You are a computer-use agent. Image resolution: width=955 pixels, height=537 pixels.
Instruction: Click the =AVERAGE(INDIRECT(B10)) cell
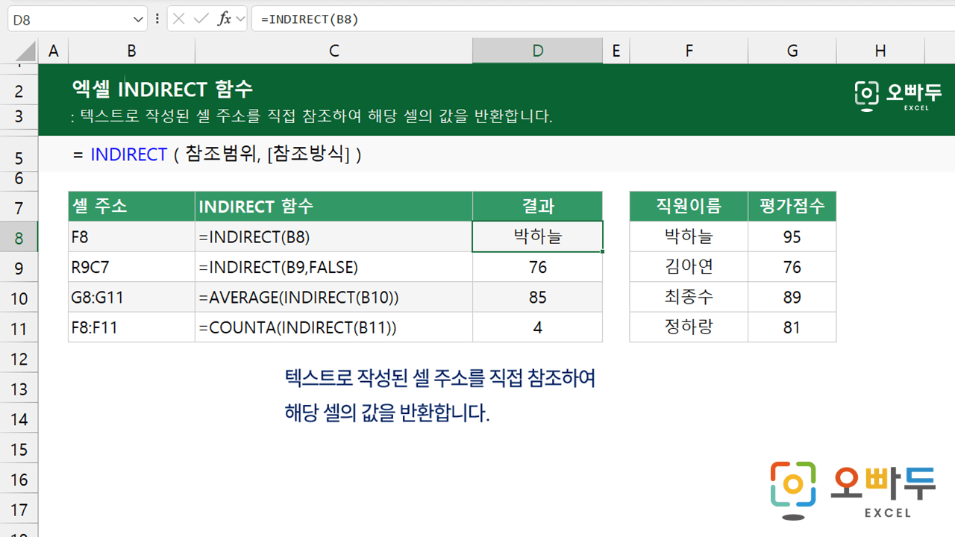[334, 298]
